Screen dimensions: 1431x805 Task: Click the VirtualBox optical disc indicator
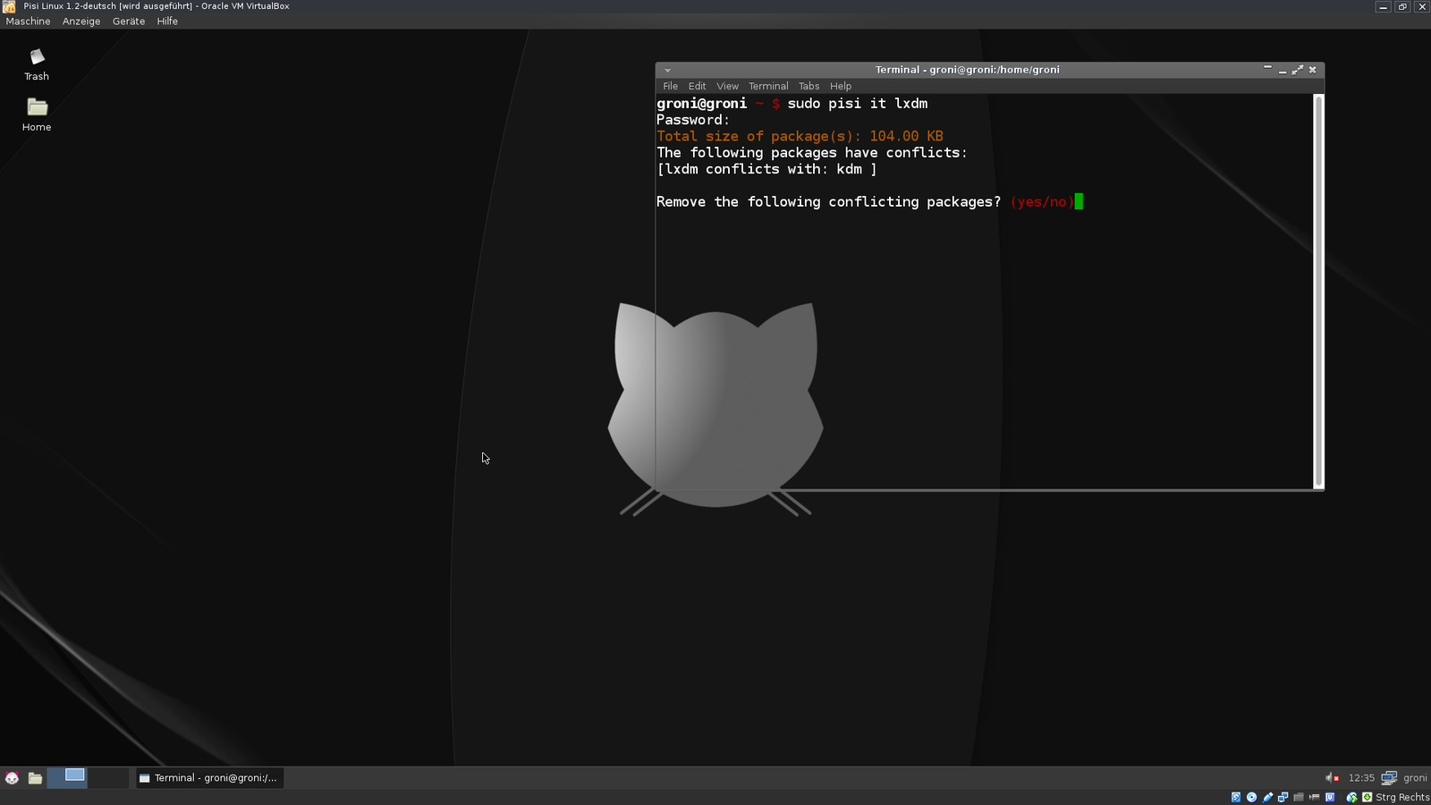tap(1252, 797)
